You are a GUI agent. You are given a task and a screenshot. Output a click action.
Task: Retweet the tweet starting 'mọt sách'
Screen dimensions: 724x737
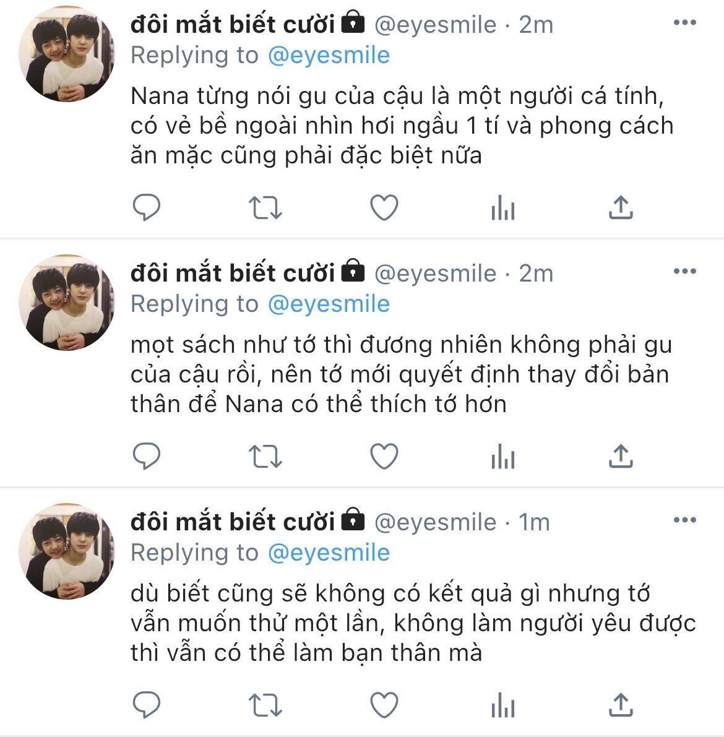(265, 457)
